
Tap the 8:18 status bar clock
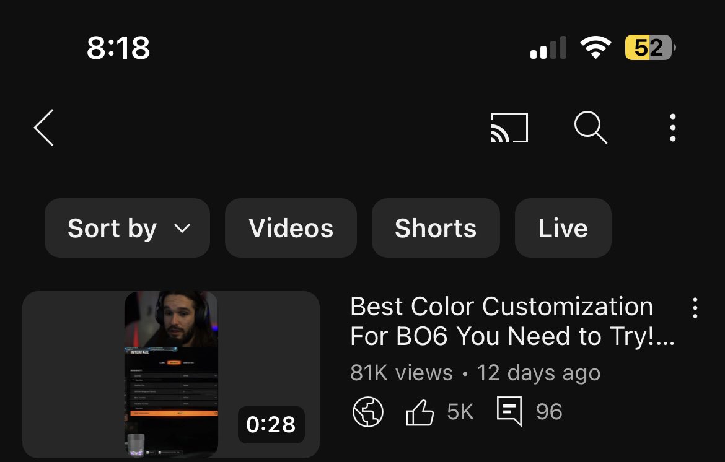[x=118, y=48]
